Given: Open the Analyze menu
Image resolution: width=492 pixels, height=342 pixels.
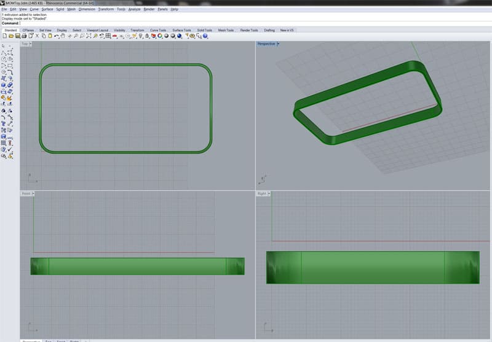Looking at the screenshot, I should pyautogui.click(x=134, y=9).
